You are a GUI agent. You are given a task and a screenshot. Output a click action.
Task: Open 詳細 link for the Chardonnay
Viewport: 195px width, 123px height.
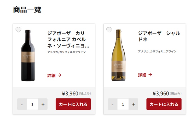pos(142,75)
